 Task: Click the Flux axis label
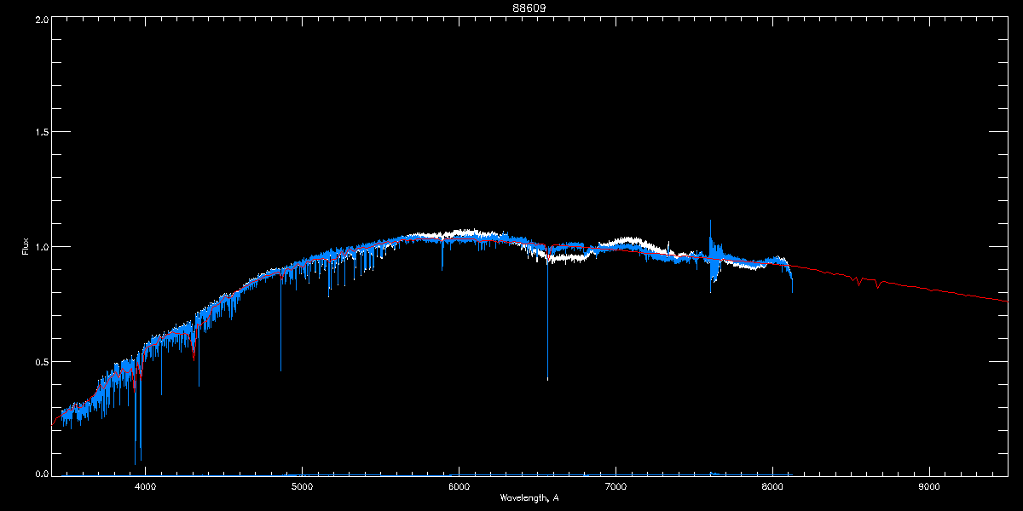(25, 247)
